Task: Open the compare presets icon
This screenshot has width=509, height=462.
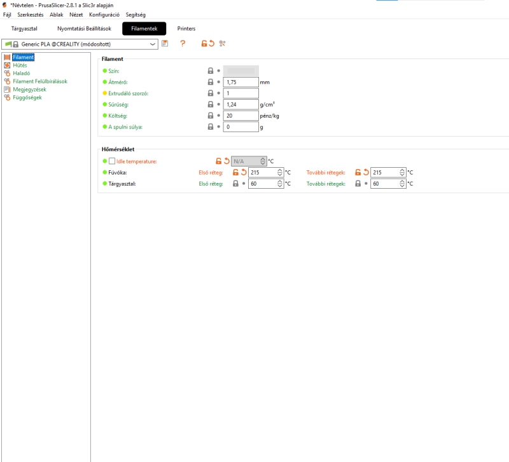Action: click(x=222, y=43)
